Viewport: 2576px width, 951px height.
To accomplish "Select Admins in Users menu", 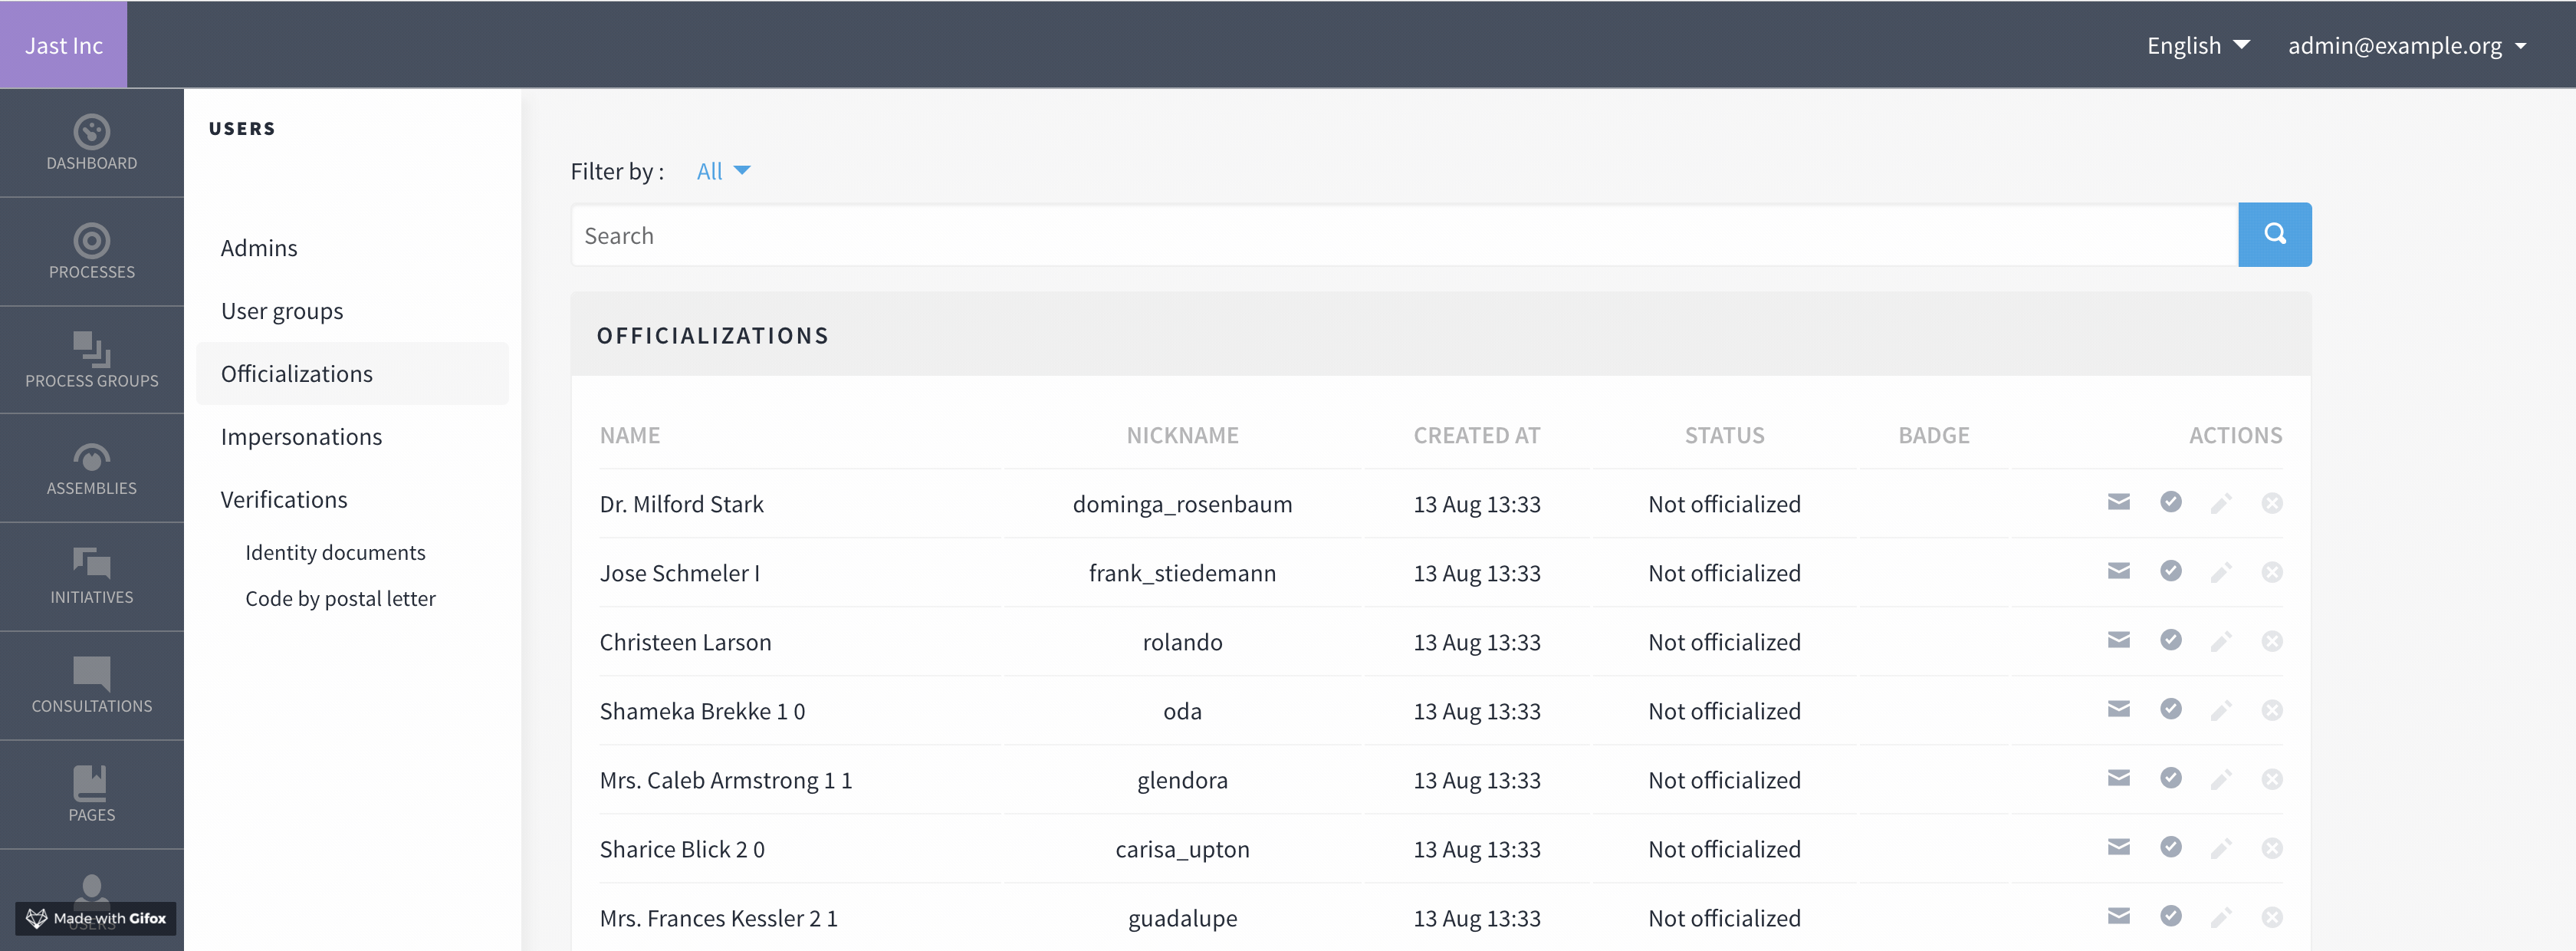I will (259, 248).
